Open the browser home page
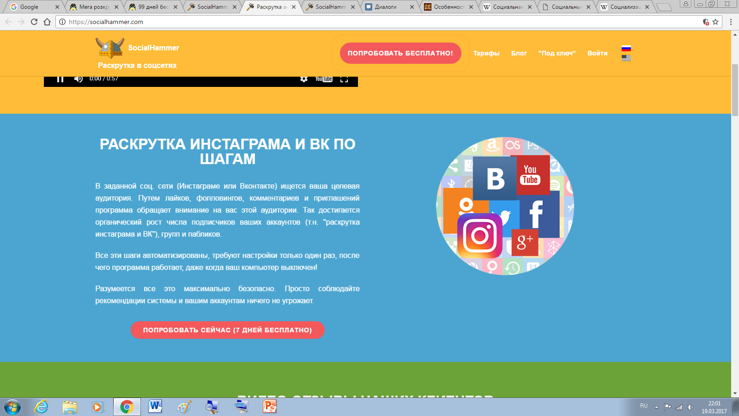Viewport: 739px width, 416px height. click(47, 22)
